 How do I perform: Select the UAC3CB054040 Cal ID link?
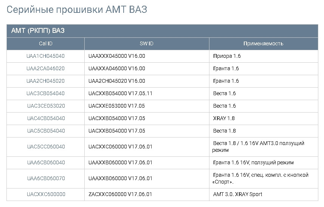click(46, 93)
